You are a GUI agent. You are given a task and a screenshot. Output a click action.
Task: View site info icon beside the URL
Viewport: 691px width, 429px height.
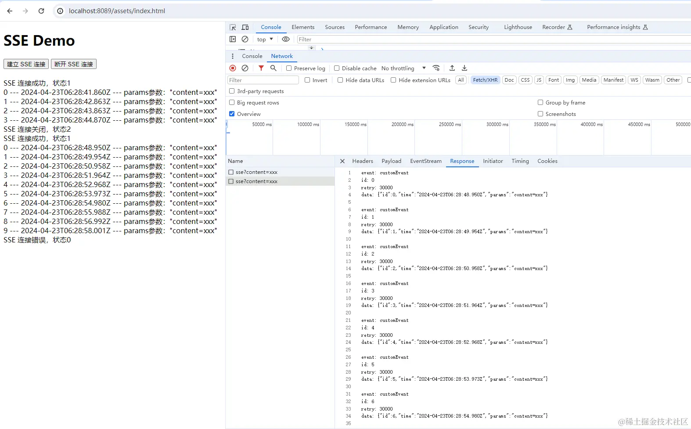pos(60,11)
